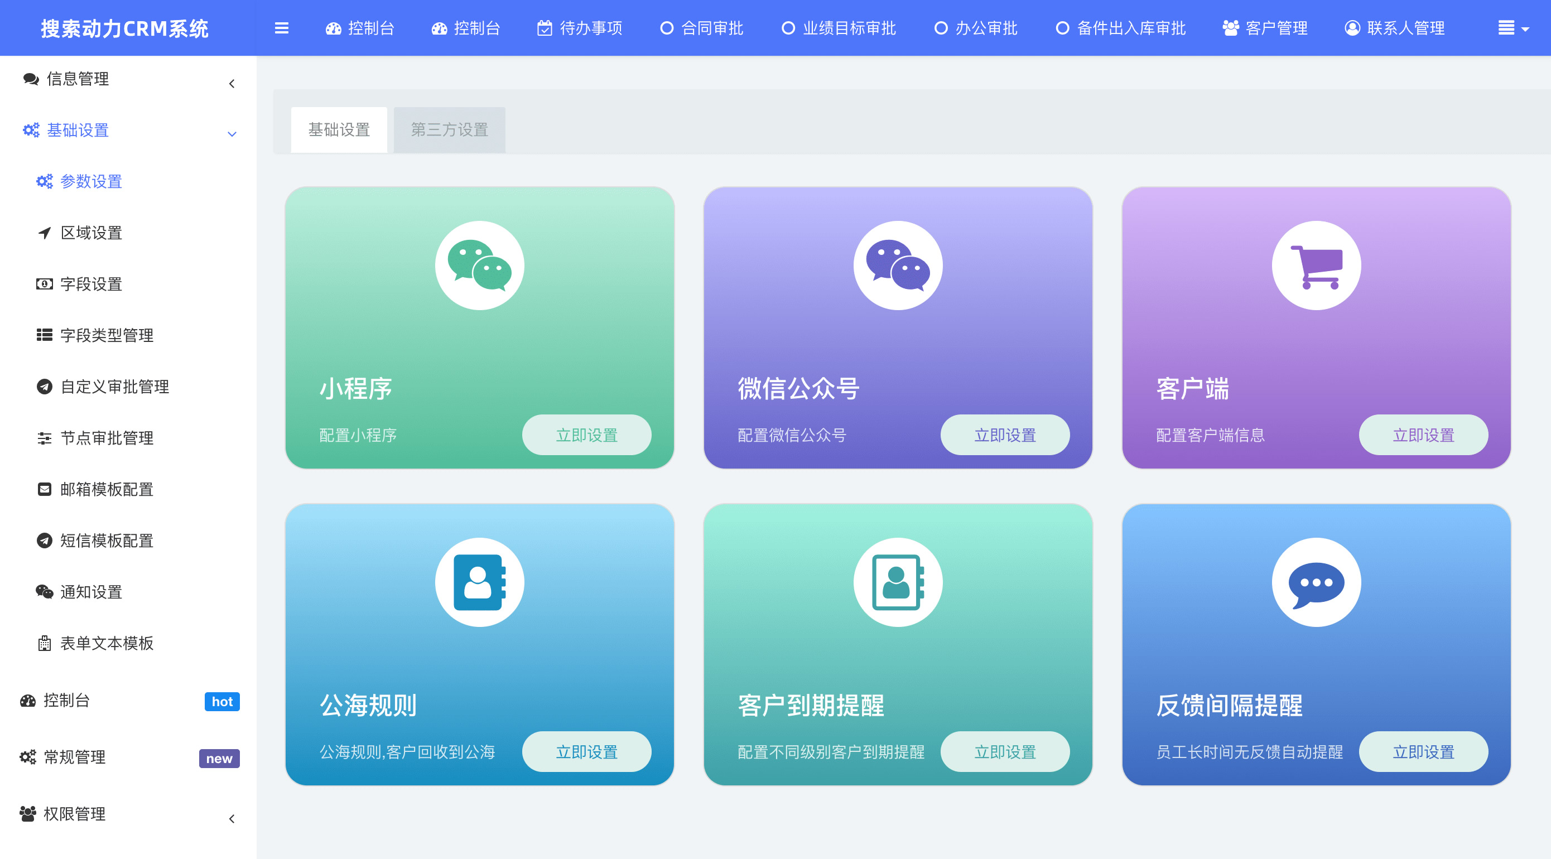Click 立即设置 on the 小程序 card
This screenshot has width=1551, height=859.
click(587, 435)
